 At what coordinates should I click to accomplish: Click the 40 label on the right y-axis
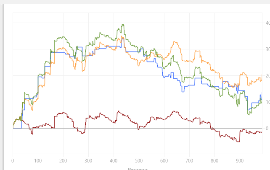(x=267, y=23)
